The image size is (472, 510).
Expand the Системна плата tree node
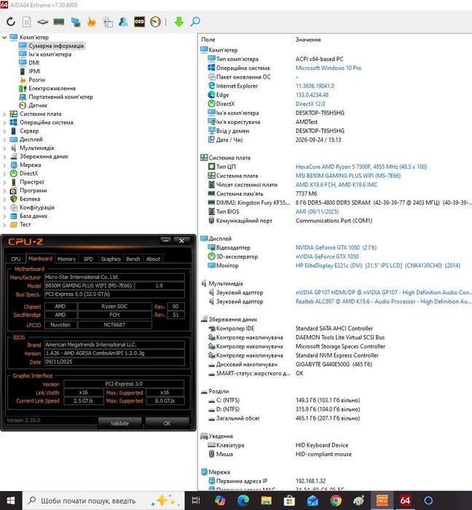click(4, 114)
